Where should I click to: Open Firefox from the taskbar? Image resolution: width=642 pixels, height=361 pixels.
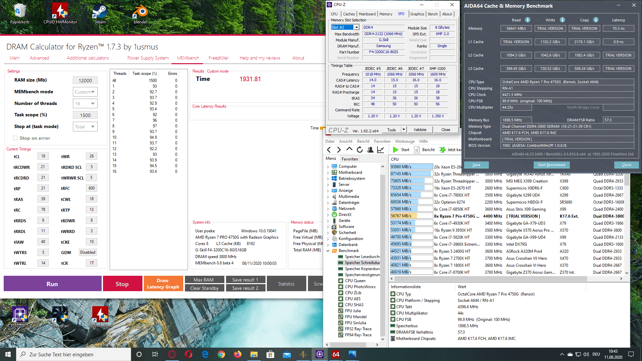[x=238, y=354]
